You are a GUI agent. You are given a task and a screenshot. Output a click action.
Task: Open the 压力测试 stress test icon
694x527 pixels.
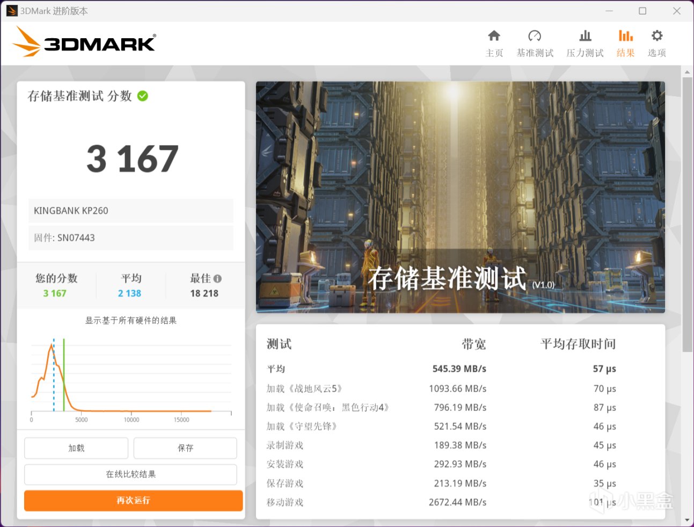pos(585,36)
